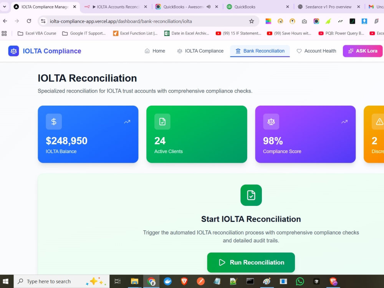This screenshot has height=288, width=384.
Task: Open the bookmarks apps grid icon
Action: coord(4,33)
